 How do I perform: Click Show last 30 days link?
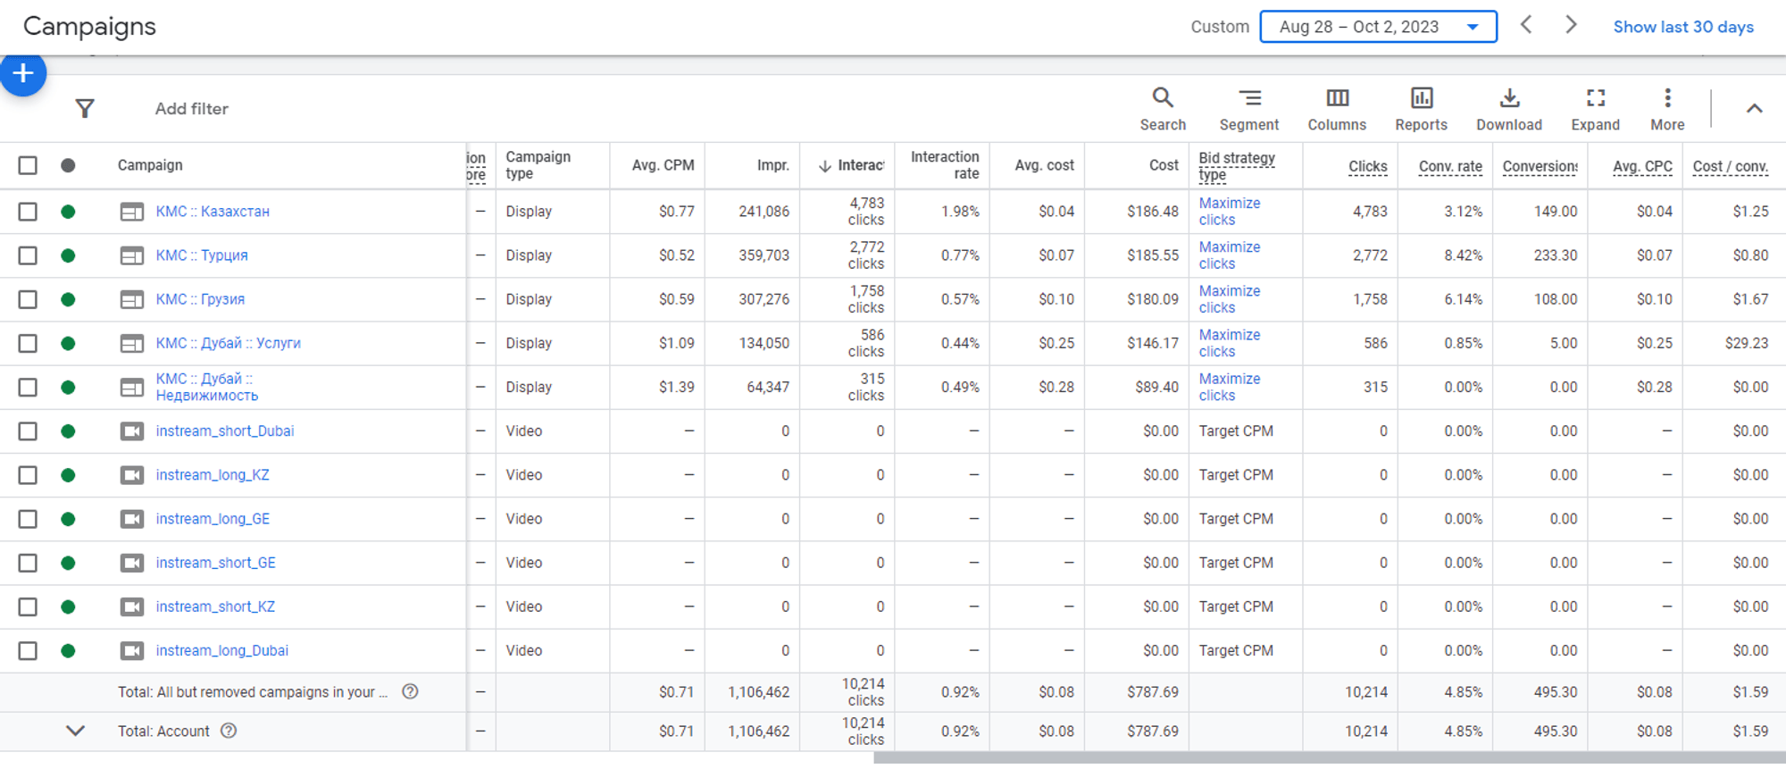click(x=1683, y=27)
